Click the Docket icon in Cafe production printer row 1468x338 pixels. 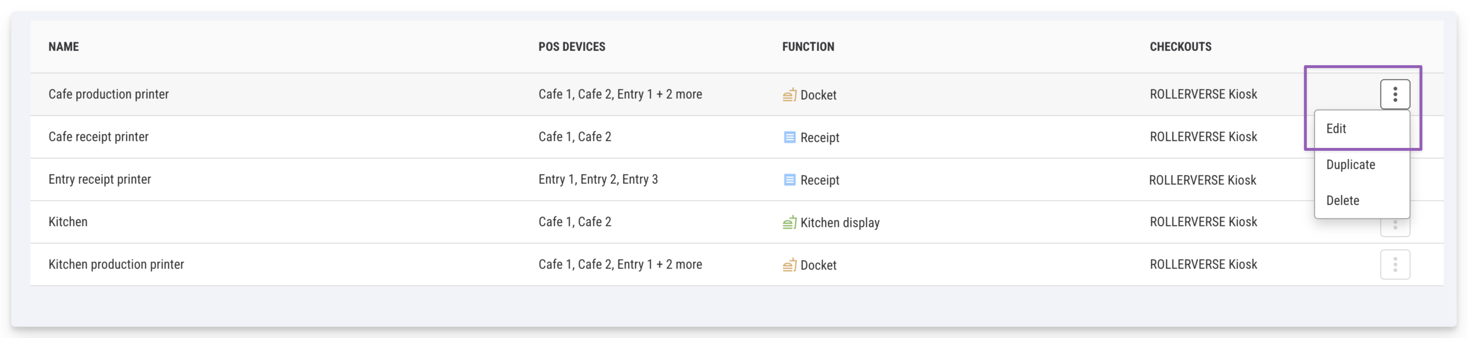(789, 95)
